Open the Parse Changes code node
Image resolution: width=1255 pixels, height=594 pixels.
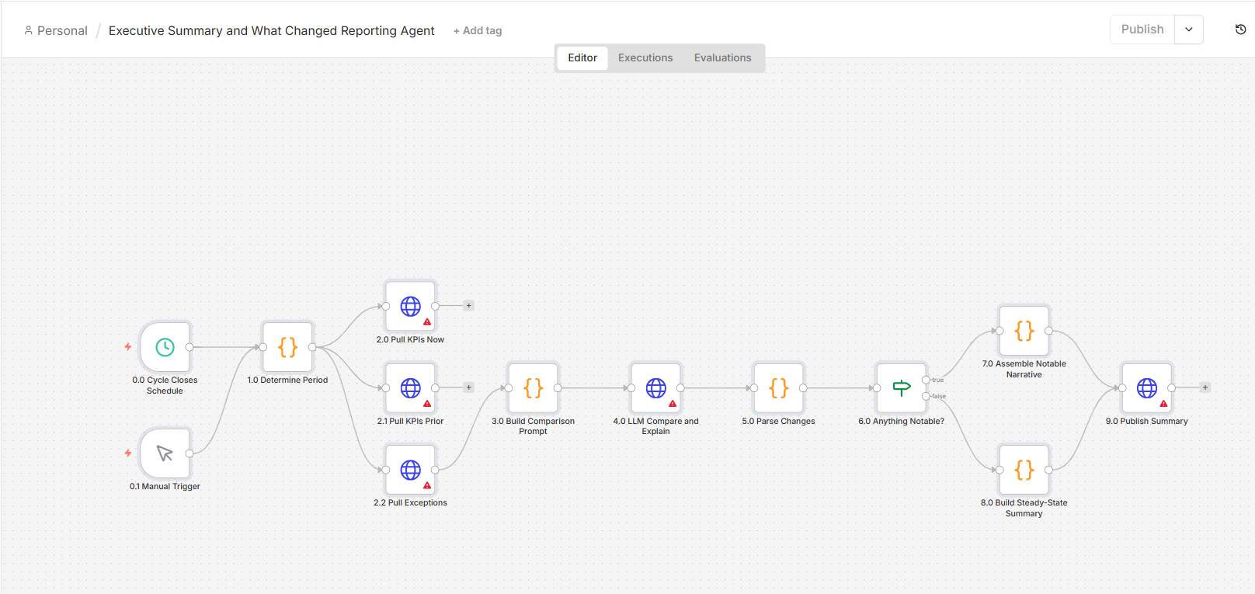point(778,387)
